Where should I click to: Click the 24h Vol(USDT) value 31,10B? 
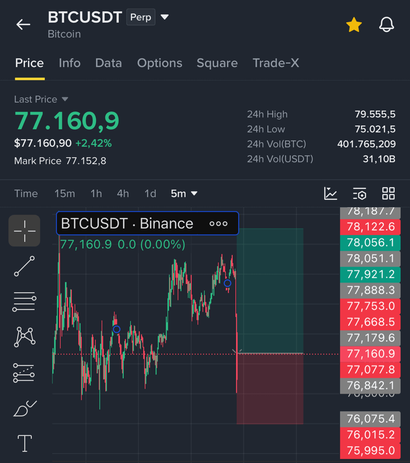pyautogui.click(x=379, y=159)
